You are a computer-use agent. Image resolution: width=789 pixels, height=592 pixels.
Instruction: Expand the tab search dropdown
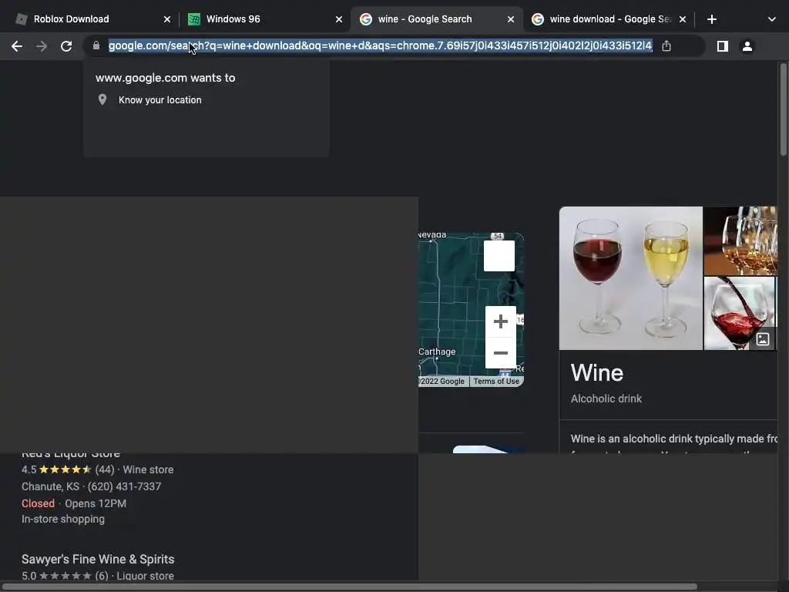(x=771, y=19)
